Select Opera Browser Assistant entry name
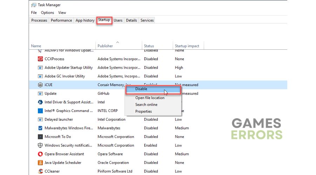The width and height of the screenshot is (316, 175). tap(64, 154)
